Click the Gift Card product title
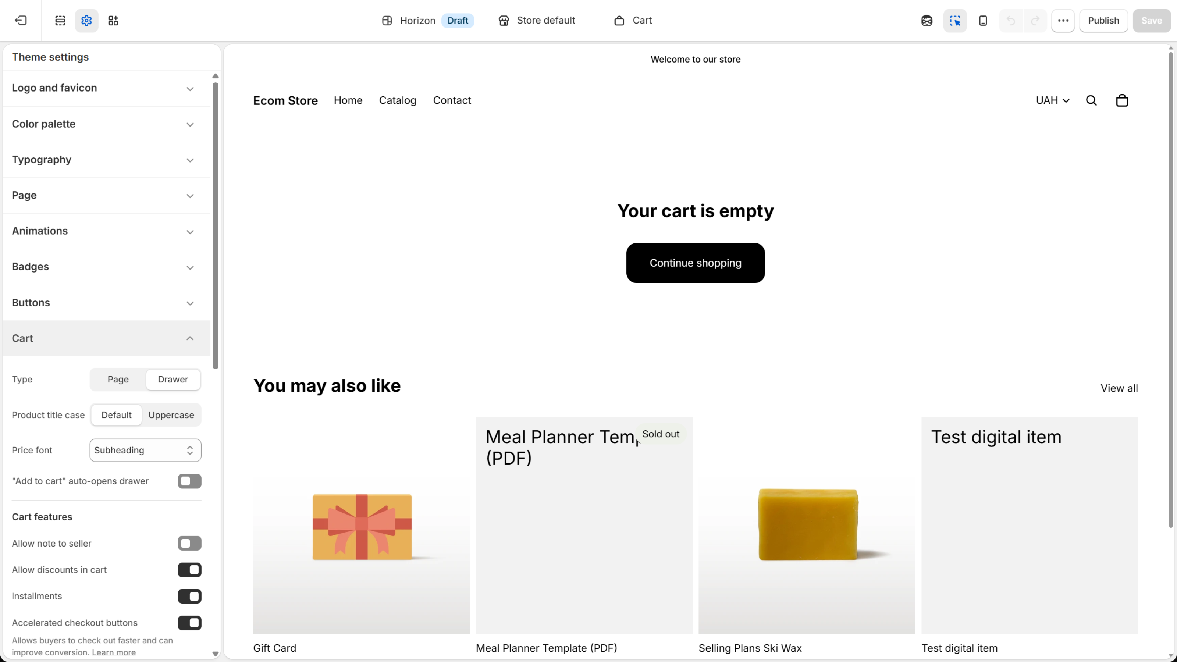Viewport: 1177px width, 662px height. click(275, 648)
